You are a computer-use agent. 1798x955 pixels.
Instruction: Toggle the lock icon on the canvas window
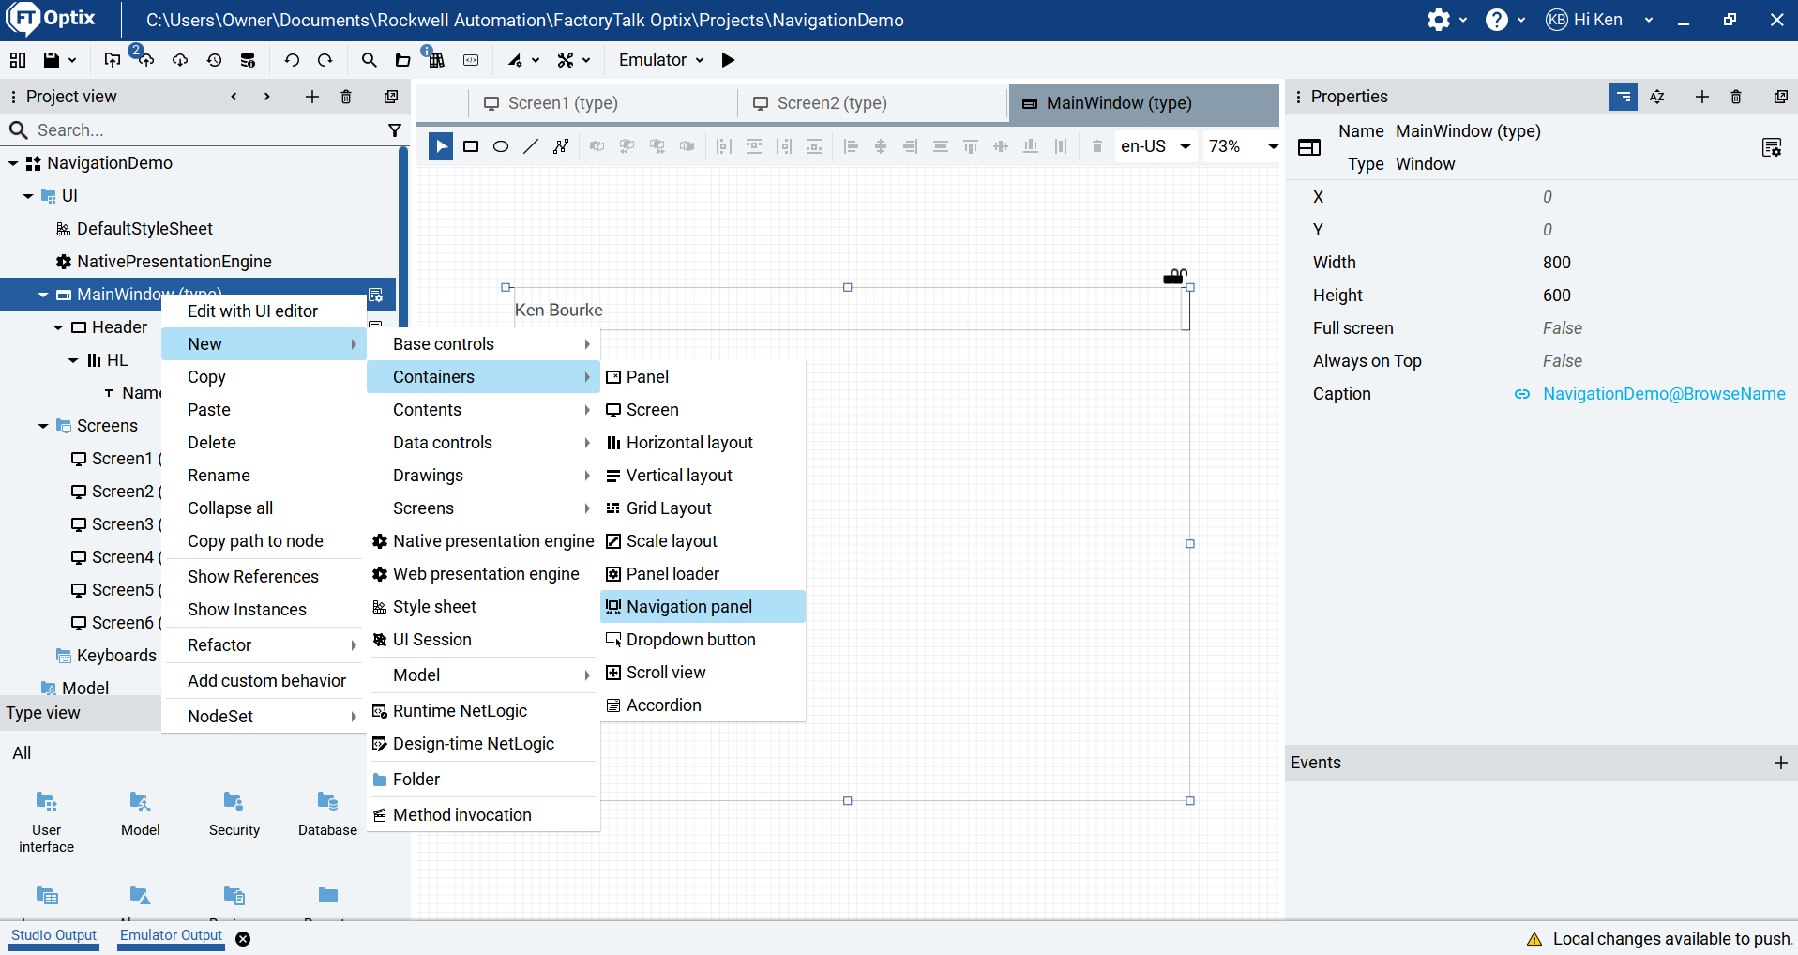point(1174,276)
